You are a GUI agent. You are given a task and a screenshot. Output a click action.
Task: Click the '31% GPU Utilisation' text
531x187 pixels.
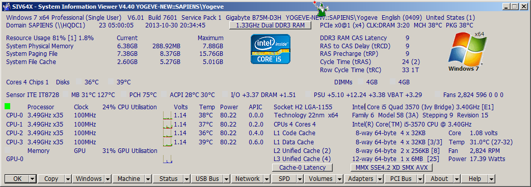[x=130, y=151]
